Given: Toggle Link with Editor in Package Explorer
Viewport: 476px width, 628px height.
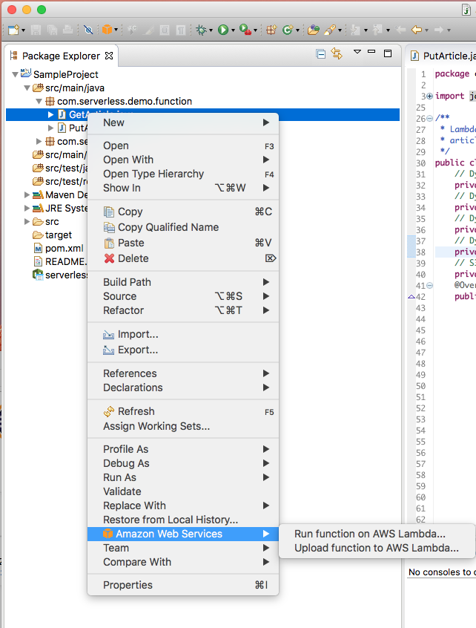Looking at the screenshot, I should 337,53.
